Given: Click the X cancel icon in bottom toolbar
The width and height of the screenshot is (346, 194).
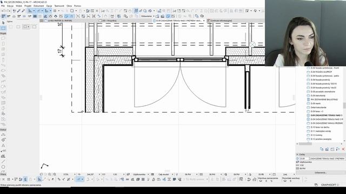Looking at the screenshot, I should 3,179.
